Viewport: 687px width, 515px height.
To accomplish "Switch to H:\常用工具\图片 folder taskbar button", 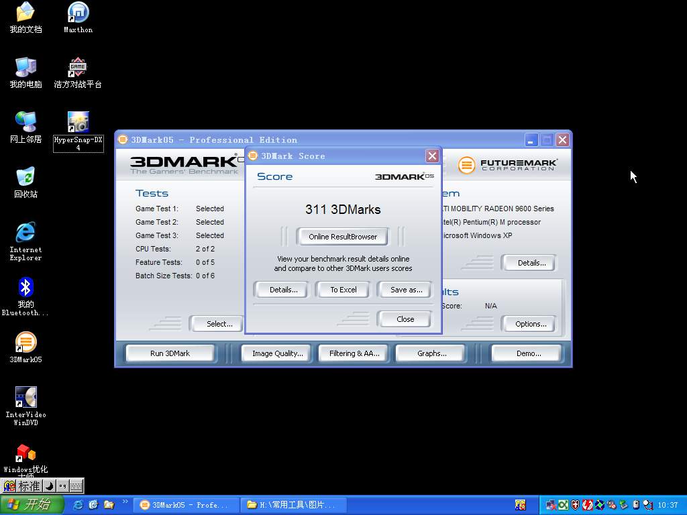I will coord(294,505).
